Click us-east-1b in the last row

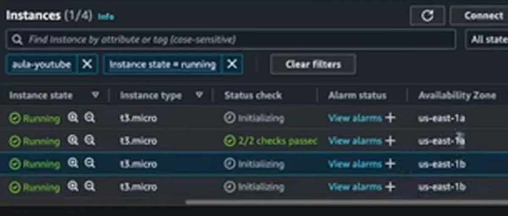(442, 186)
